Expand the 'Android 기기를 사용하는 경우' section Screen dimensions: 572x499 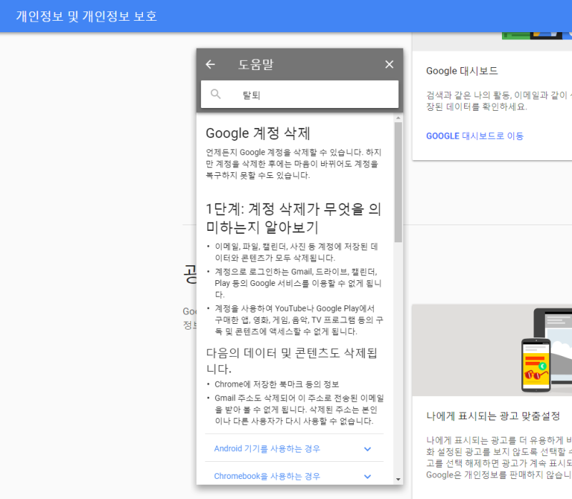click(x=294, y=448)
